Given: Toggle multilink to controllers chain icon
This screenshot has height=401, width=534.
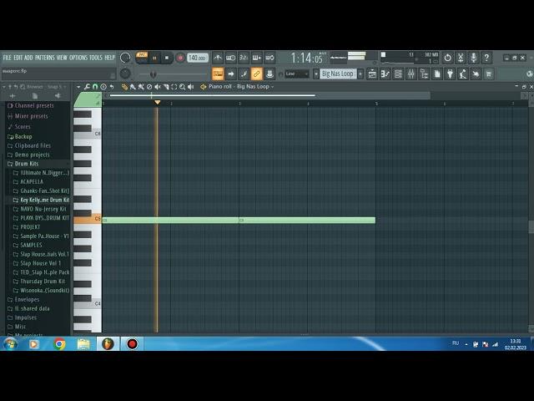Looking at the screenshot, I should click(x=256, y=74).
